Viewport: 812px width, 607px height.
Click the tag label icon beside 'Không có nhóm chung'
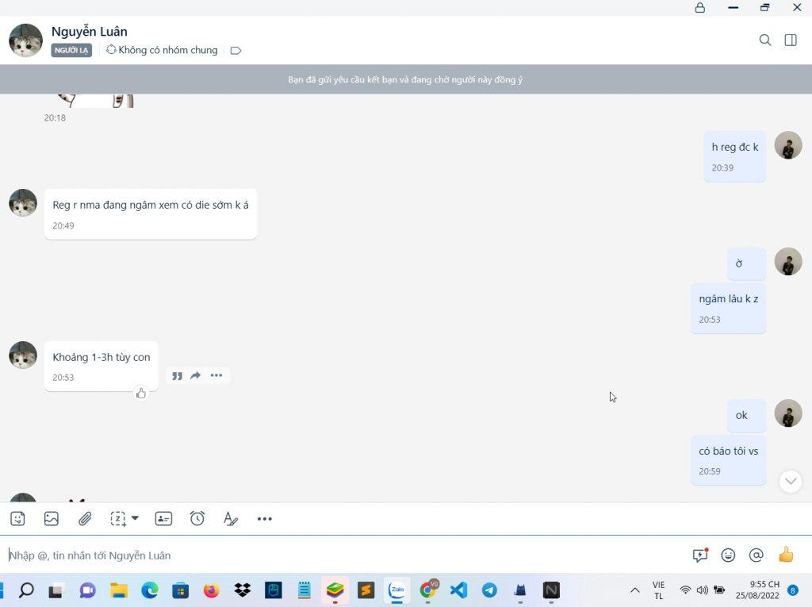click(236, 51)
